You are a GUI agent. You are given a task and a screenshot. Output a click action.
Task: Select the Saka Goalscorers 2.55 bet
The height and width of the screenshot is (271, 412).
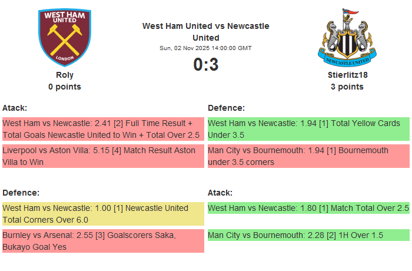click(x=103, y=241)
